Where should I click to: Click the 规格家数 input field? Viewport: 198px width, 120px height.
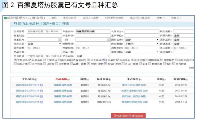142,48
